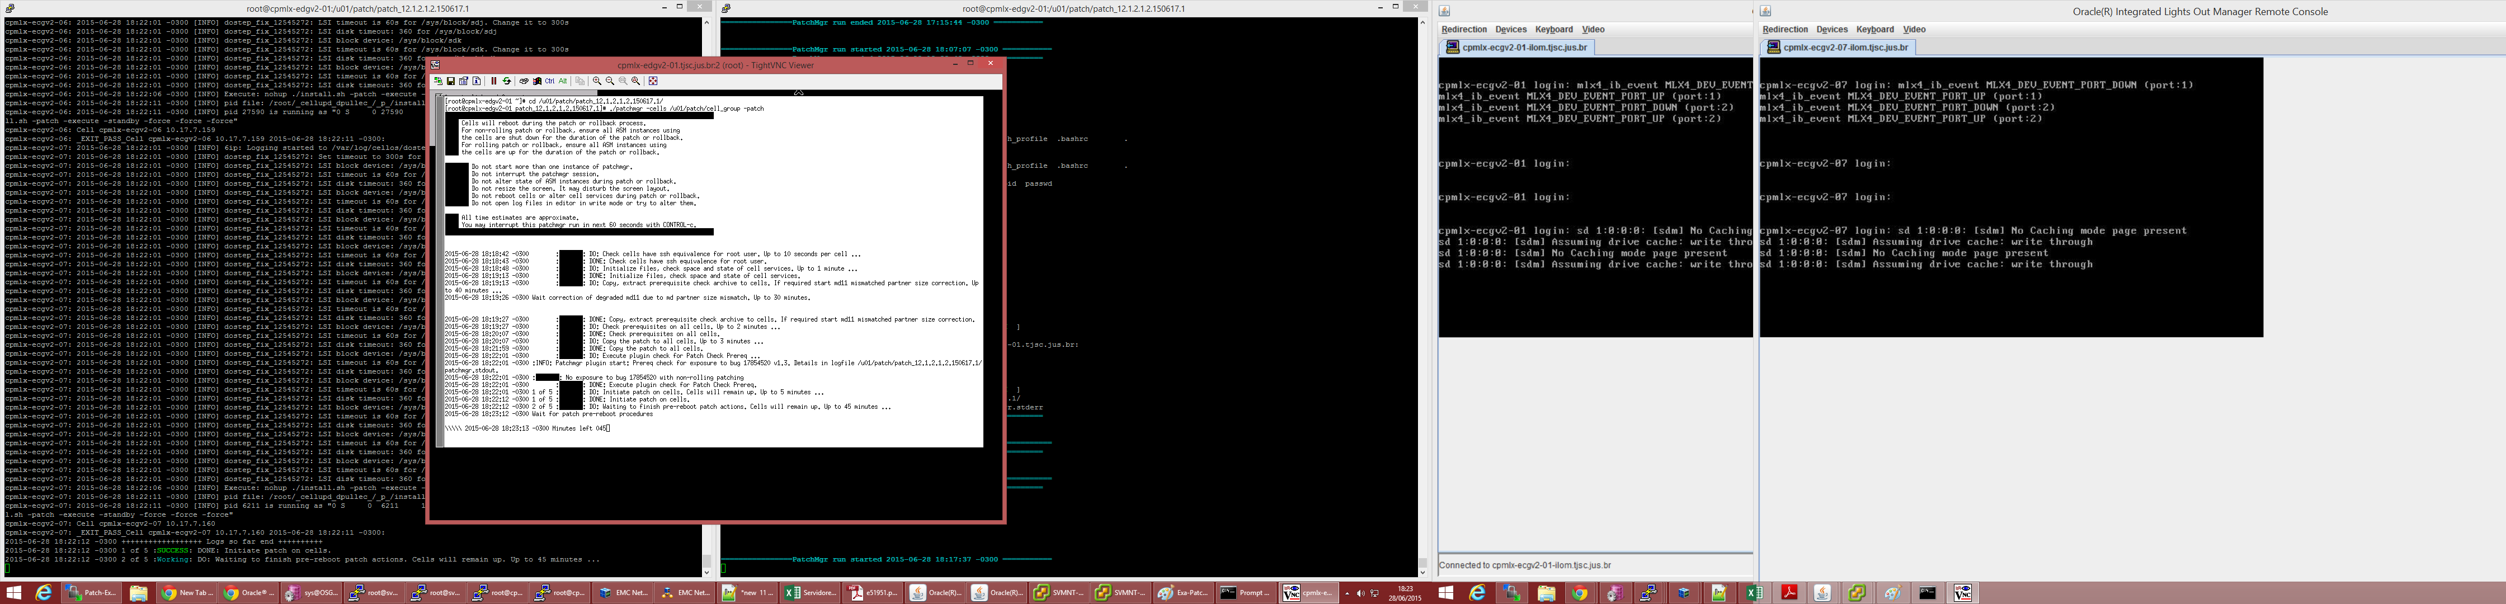Switch to cpmlx-e... VNC taskbar item
Viewport: 2506px width, 604px height.
coord(1308,592)
